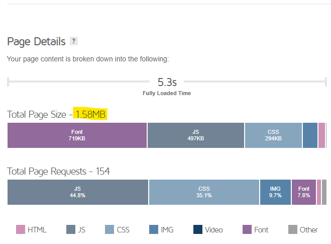Click the JS legend color swatch
This screenshot has height=244, width=331.
click(71, 229)
